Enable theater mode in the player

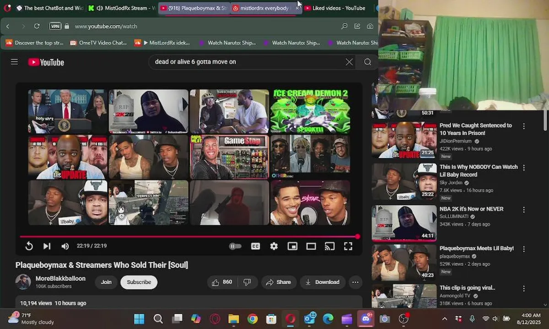click(311, 246)
